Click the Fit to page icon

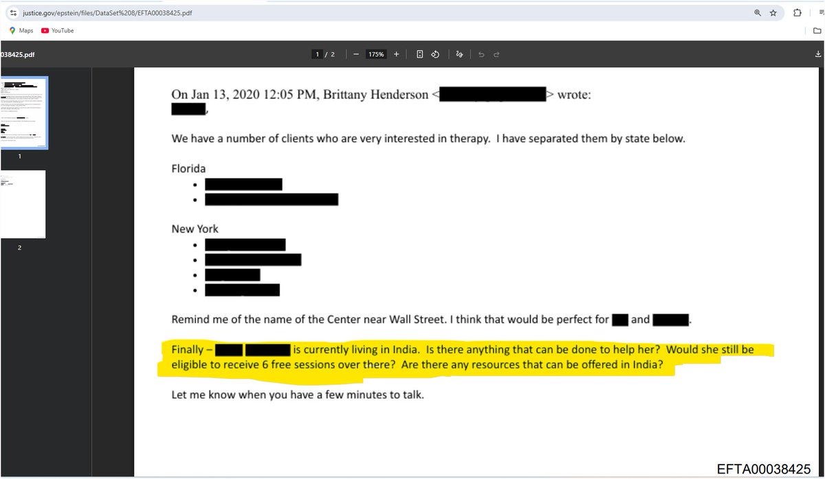[419, 54]
